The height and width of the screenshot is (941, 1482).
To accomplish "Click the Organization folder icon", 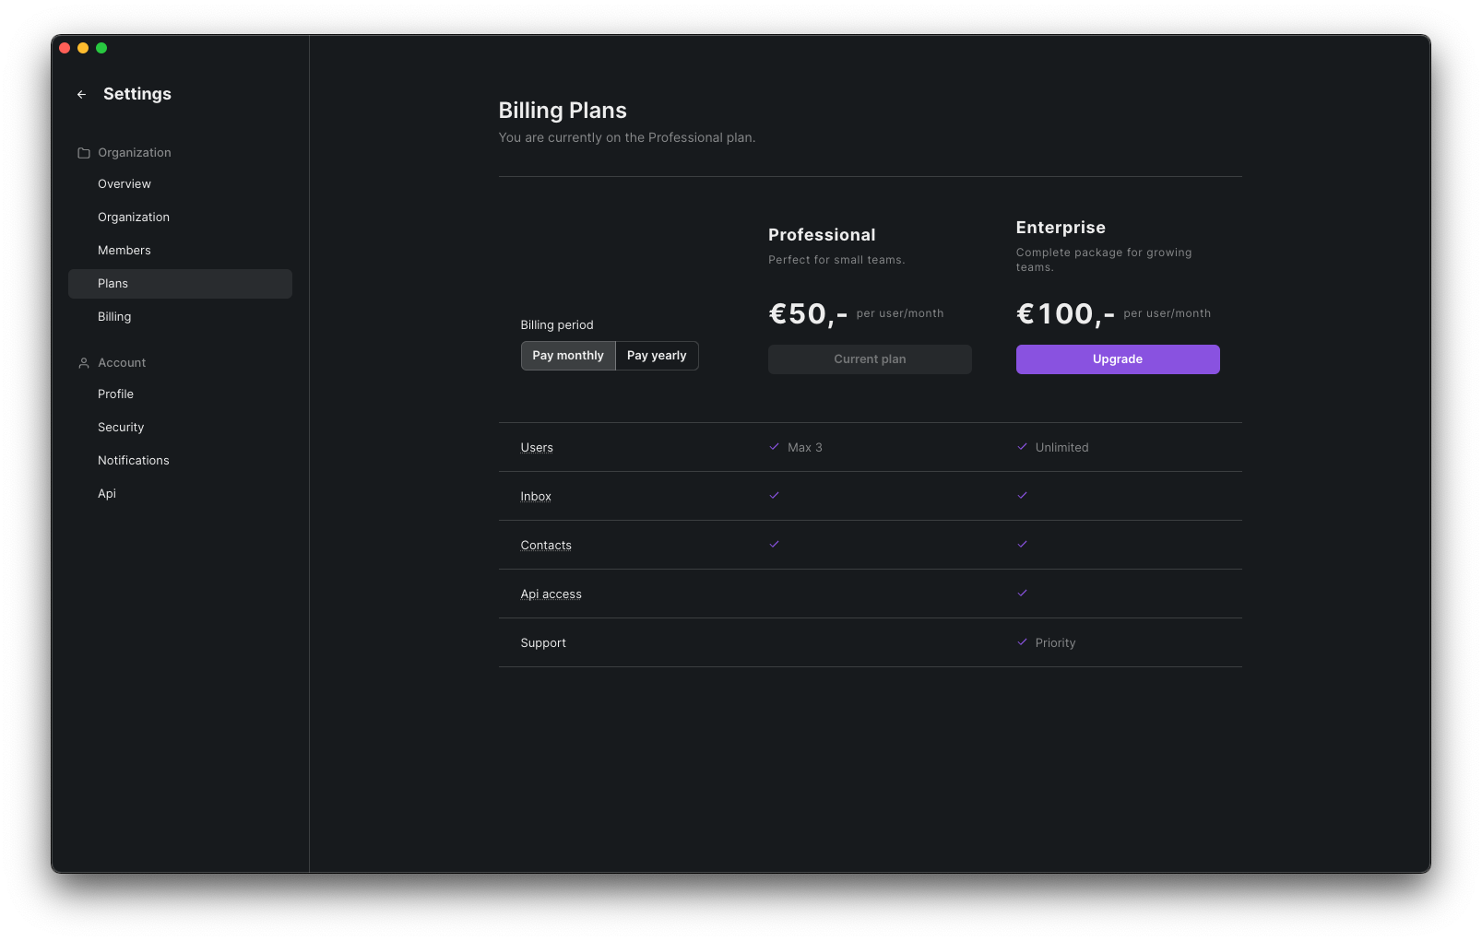I will coord(83,152).
